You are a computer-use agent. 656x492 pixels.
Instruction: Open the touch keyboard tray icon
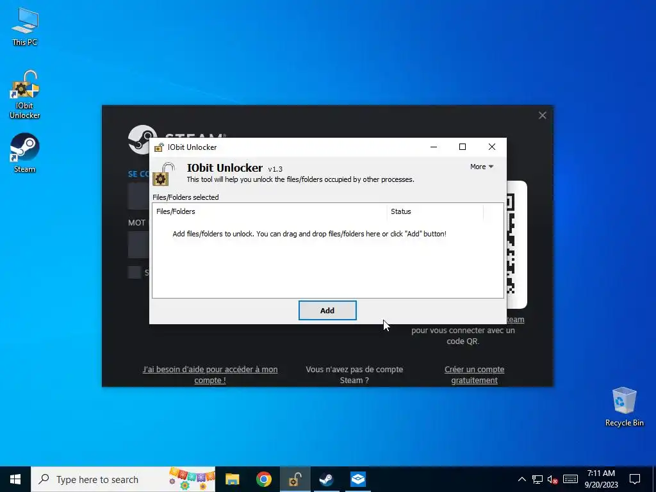(570, 479)
